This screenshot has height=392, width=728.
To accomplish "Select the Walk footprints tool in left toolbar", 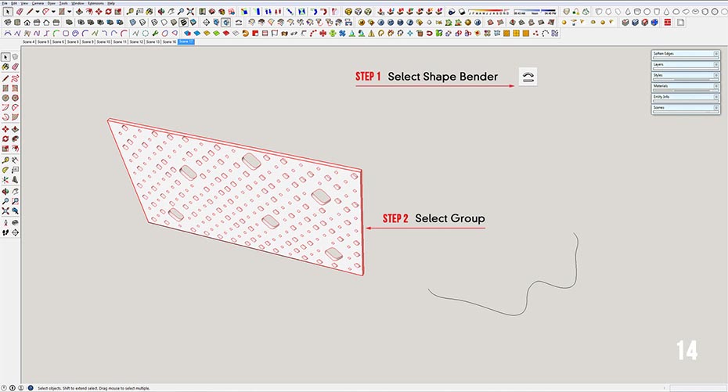I will point(5,232).
